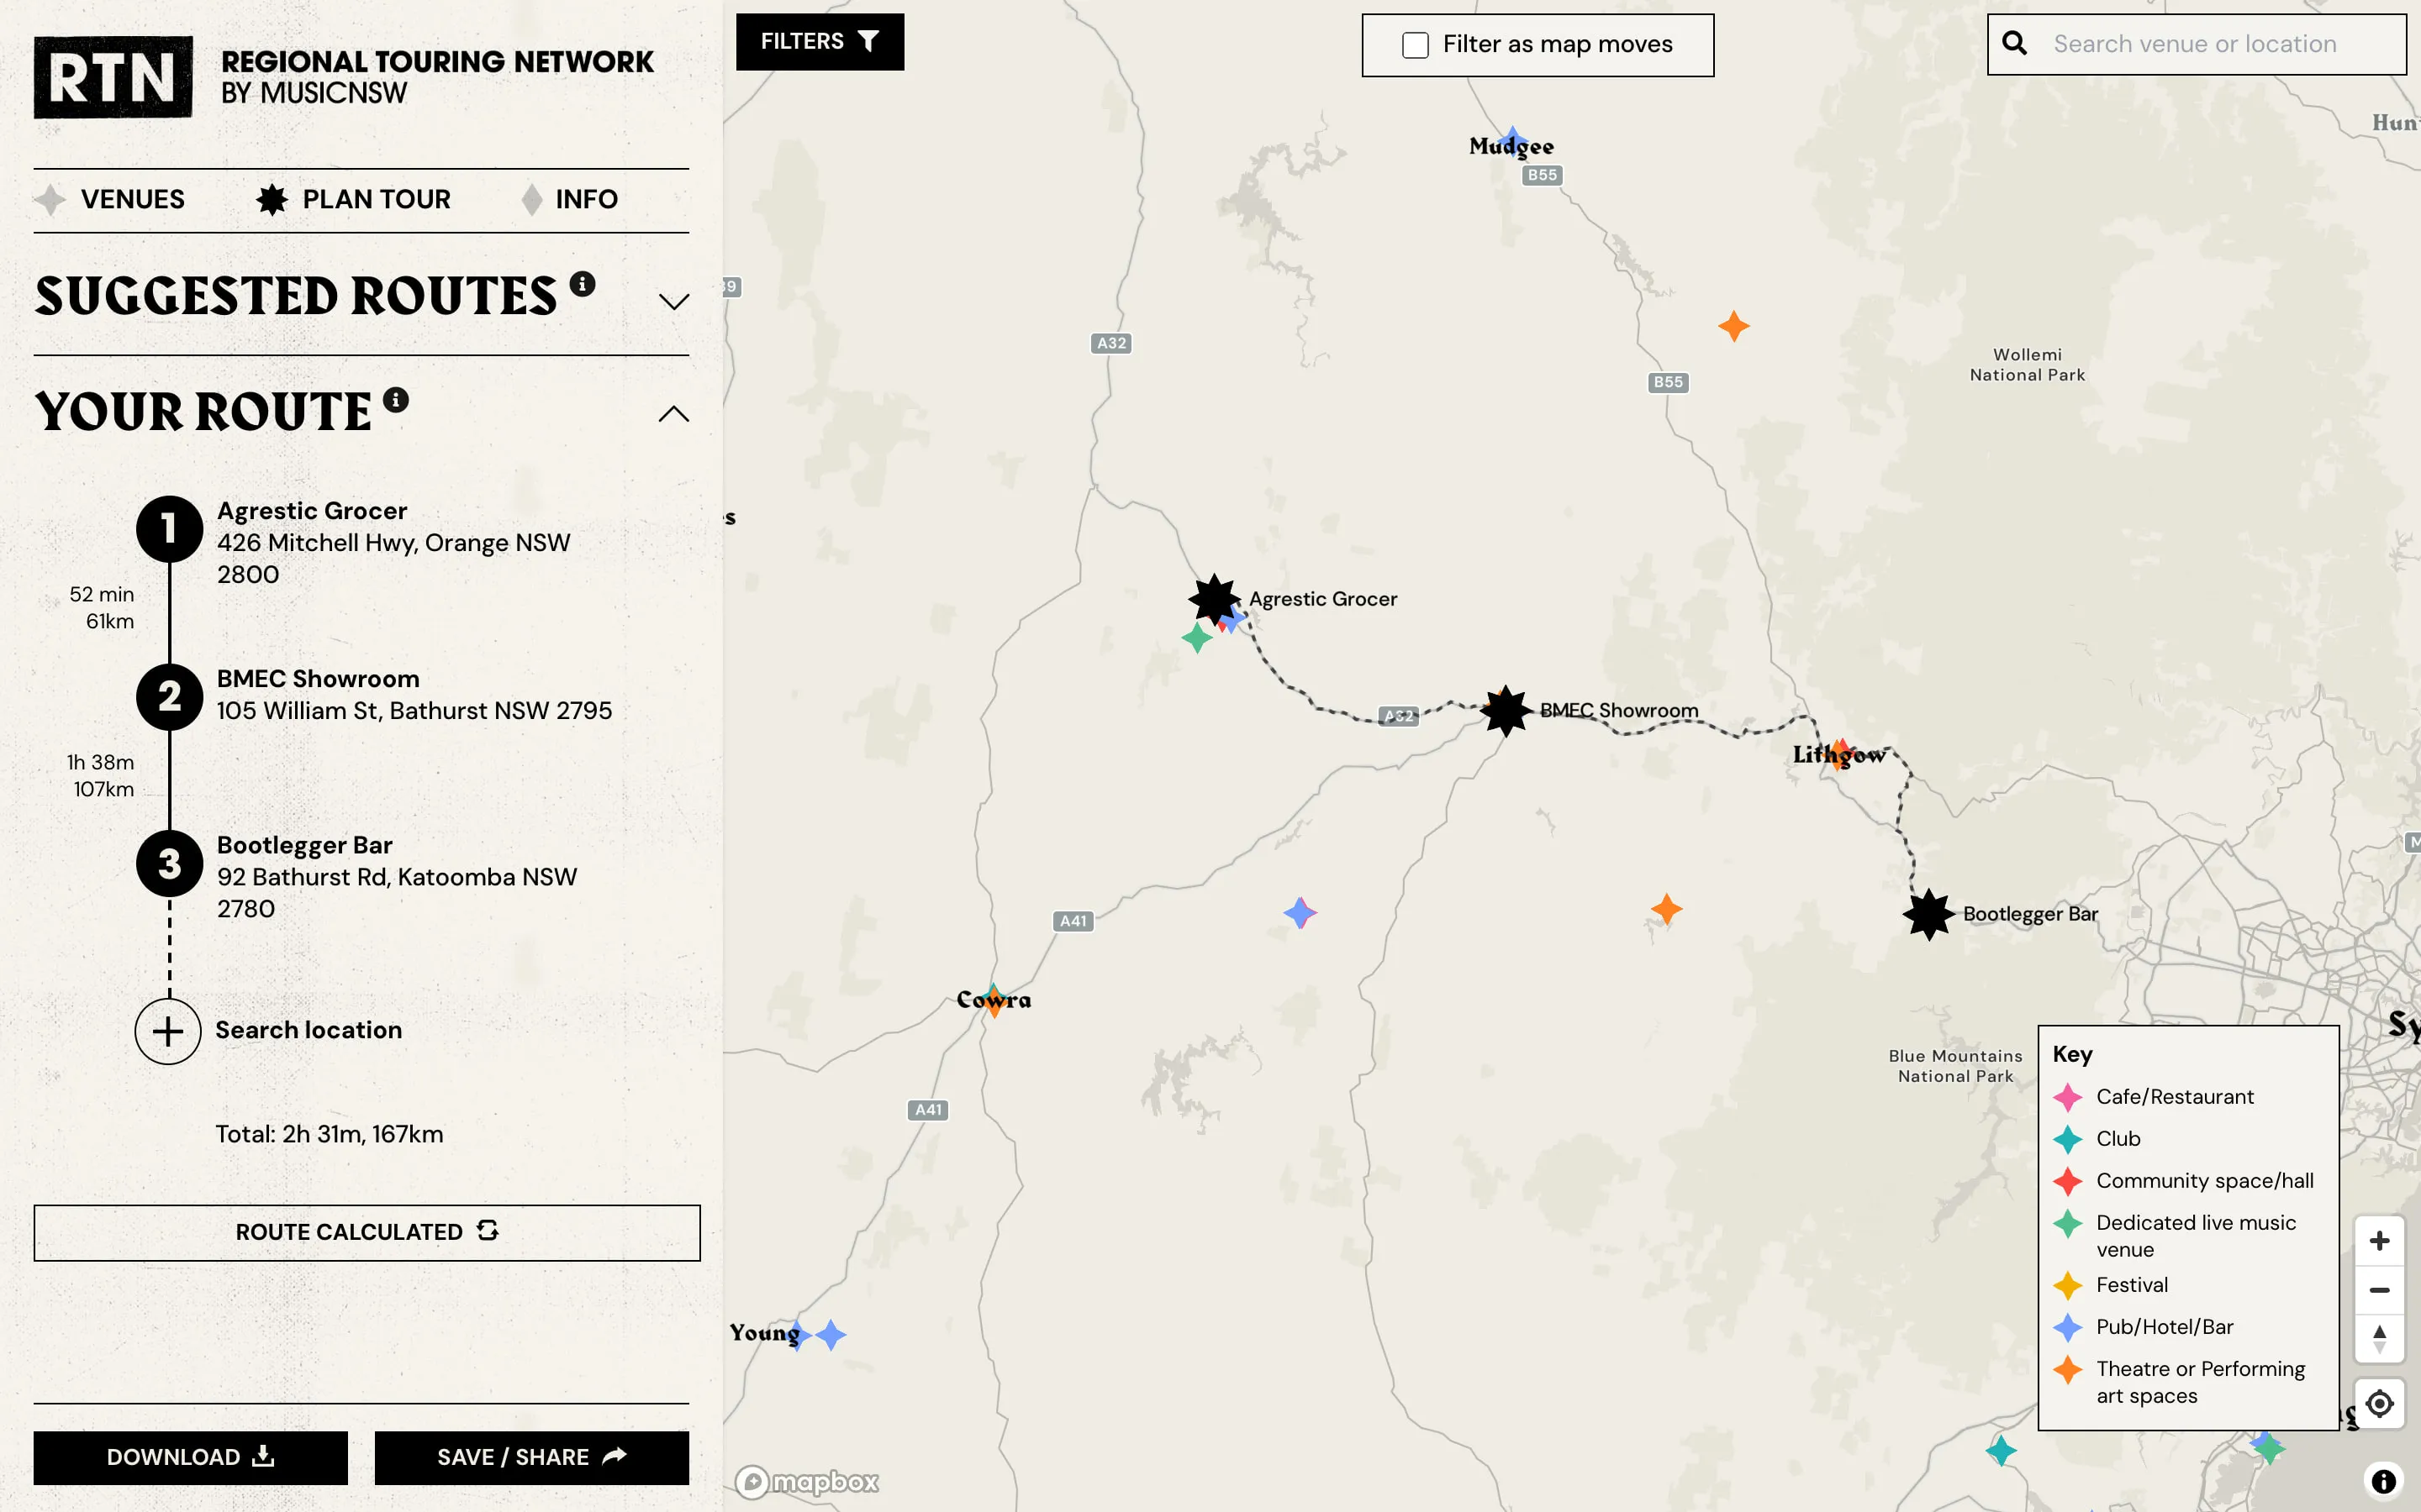Click Theatre or Performing art spaces label
This screenshot has height=1512, width=2421.
tap(2200, 1382)
